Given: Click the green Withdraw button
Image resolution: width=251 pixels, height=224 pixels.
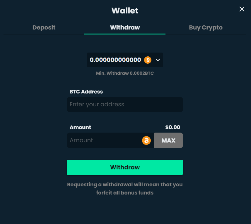Looking at the screenshot, I should click(x=125, y=167).
